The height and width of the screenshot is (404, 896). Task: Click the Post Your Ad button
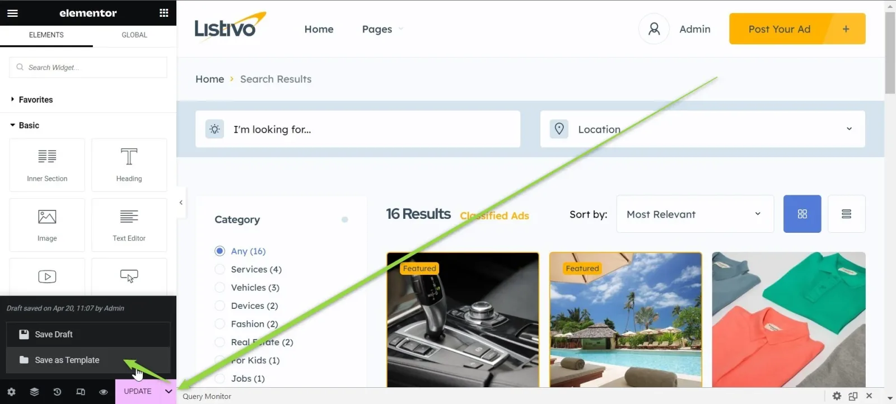coord(797,29)
